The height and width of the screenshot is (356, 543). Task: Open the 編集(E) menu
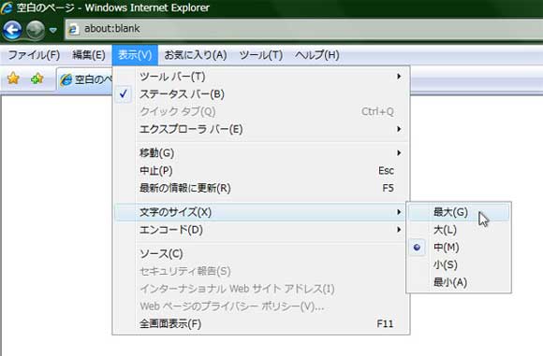89,55
